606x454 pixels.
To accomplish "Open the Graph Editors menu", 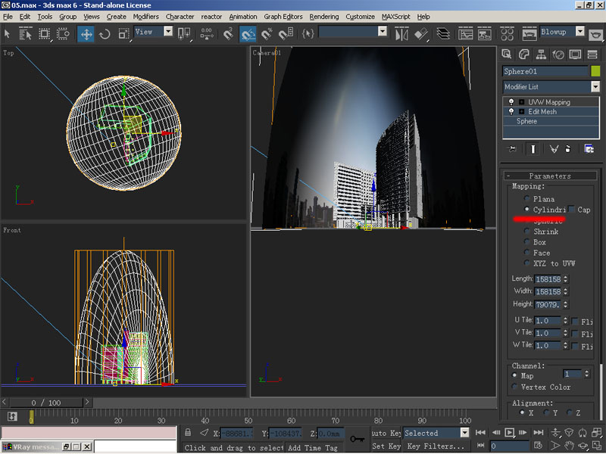I will point(283,17).
